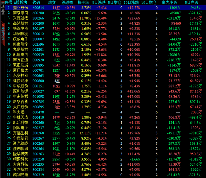The width and height of the screenshot is (206, 178).
Task: Click stock name 铜峰电子
Action: click(x=21, y=128)
